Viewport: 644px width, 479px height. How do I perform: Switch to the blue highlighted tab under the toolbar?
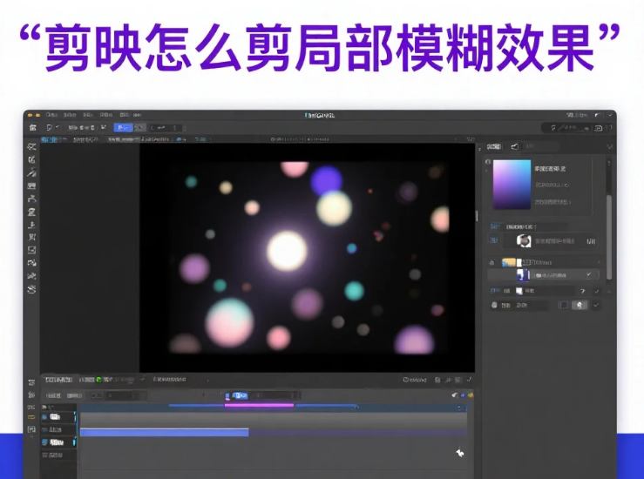click(x=50, y=139)
